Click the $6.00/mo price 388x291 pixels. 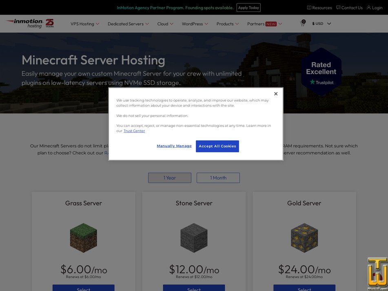(x=84, y=269)
